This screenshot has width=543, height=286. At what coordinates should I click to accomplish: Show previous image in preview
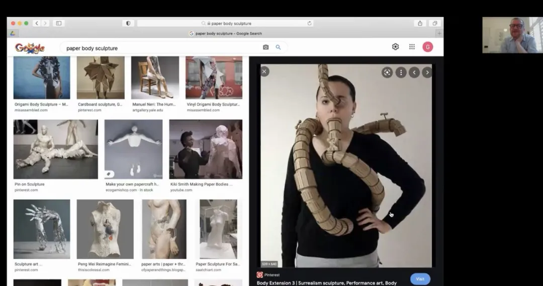[x=414, y=72]
